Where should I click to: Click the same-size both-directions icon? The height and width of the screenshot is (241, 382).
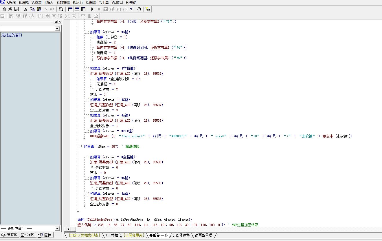(x=96, y=16)
